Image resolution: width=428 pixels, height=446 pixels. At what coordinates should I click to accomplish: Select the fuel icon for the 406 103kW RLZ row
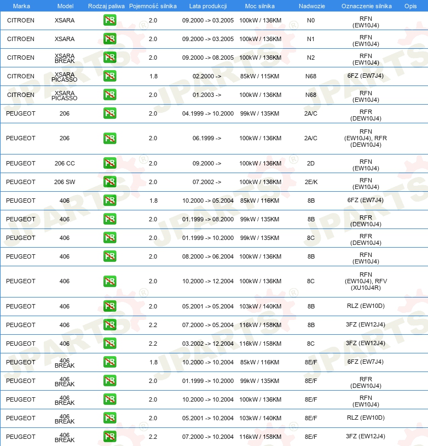click(x=109, y=306)
